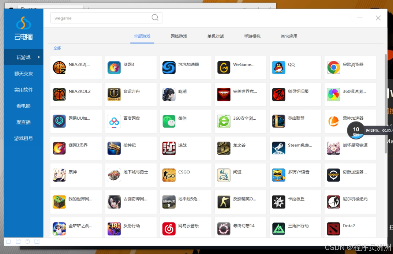Launch 金铲铲之战 icon
393x254 pixels.
(59, 229)
